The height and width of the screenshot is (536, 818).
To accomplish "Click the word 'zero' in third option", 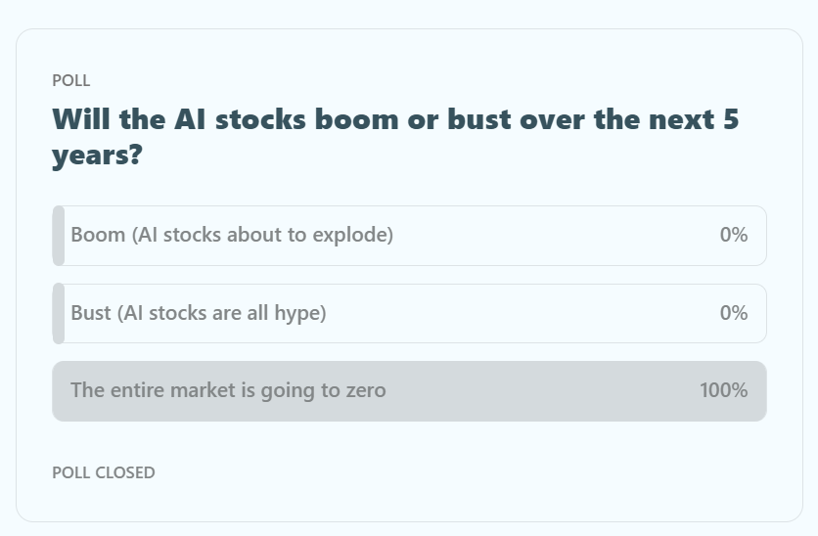I will 366,391.
